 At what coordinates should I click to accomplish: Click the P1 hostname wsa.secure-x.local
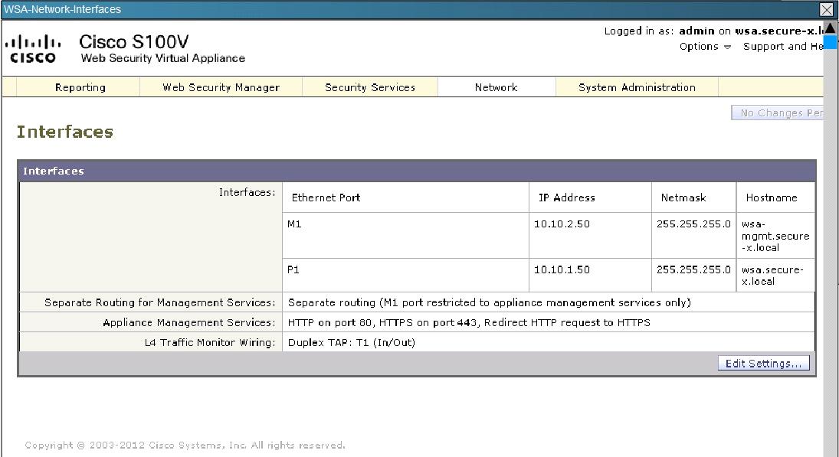[772, 276]
